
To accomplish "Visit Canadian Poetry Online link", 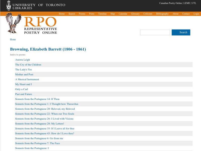I will tap(171, 3).
